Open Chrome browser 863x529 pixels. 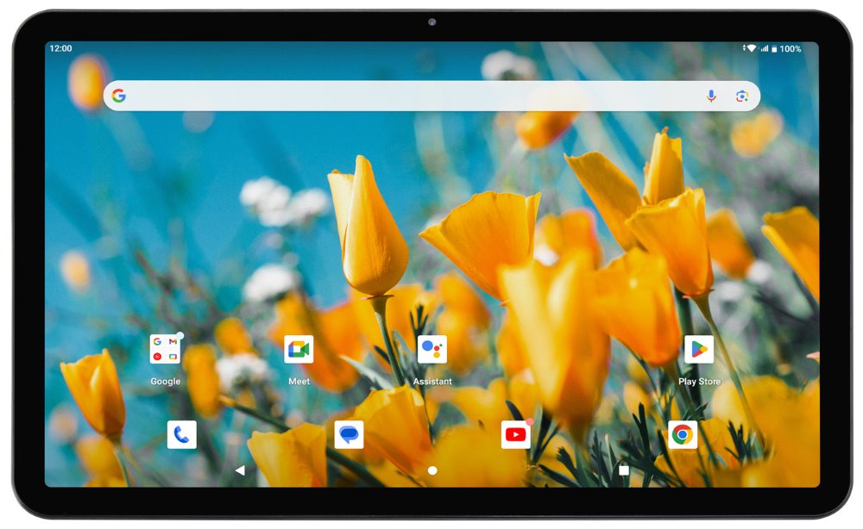tap(682, 433)
